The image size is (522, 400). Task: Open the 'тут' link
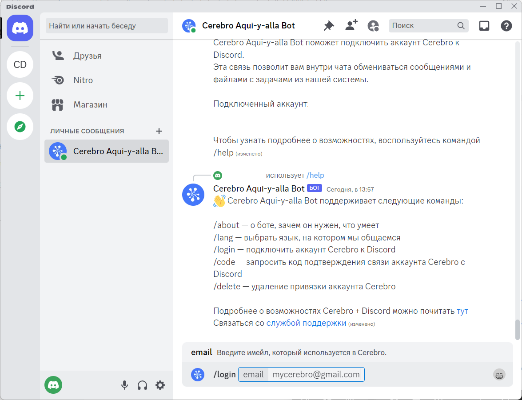coord(462,311)
